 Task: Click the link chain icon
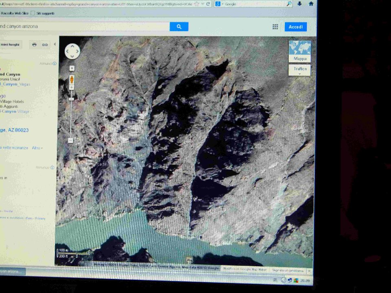pos(45,45)
